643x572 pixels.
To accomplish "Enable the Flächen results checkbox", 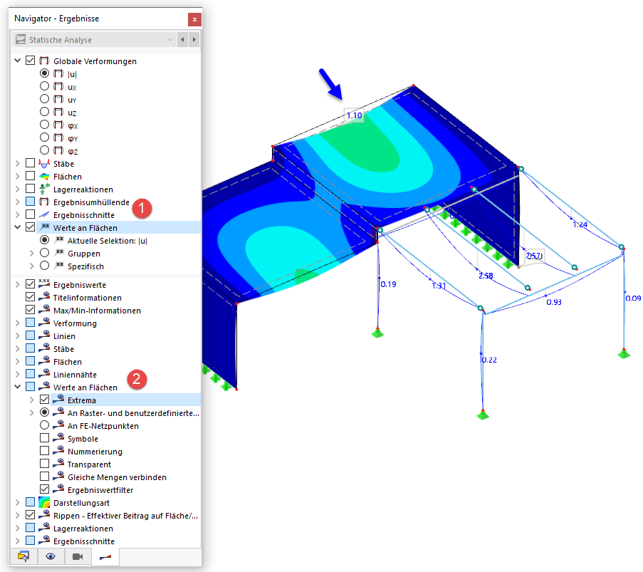I will (x=31, y=176).
